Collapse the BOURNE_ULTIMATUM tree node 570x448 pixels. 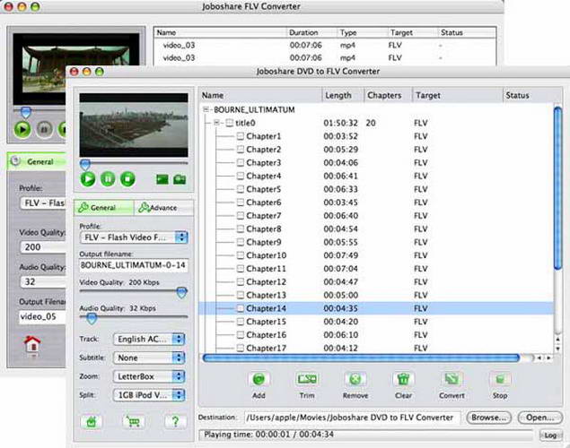tap(207, 109)
